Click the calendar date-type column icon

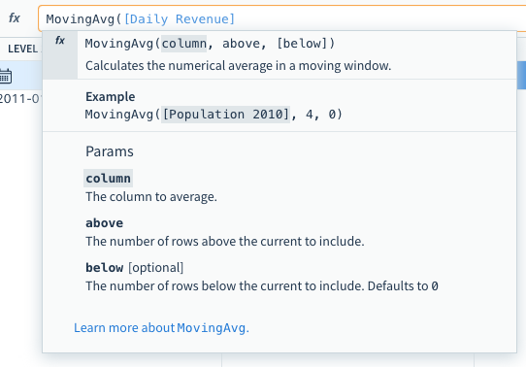[x=6, y=76]
